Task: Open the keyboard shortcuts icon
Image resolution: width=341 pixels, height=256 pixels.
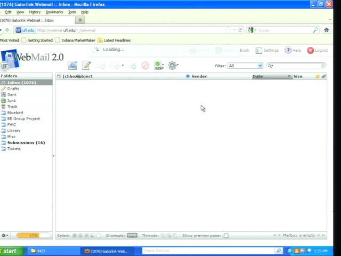Action: pyautogui.click(x=132, y=236)
